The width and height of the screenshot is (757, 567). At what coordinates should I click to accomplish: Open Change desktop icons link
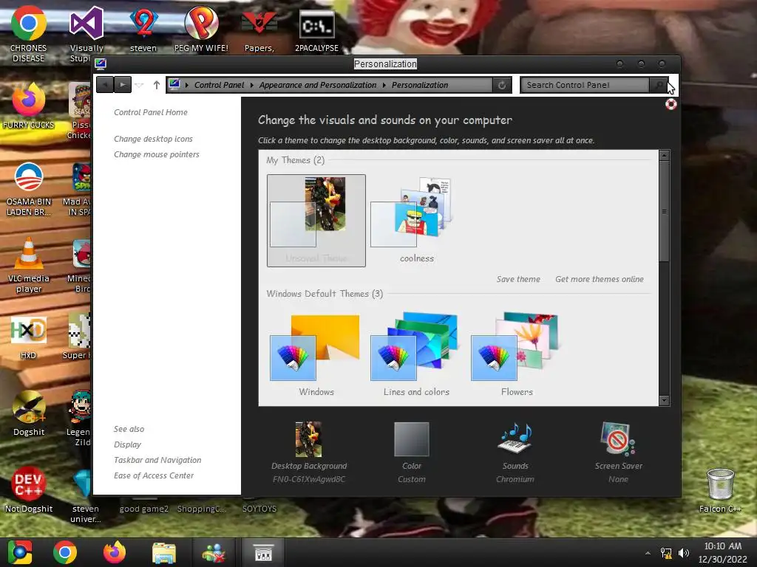point(153,139)
